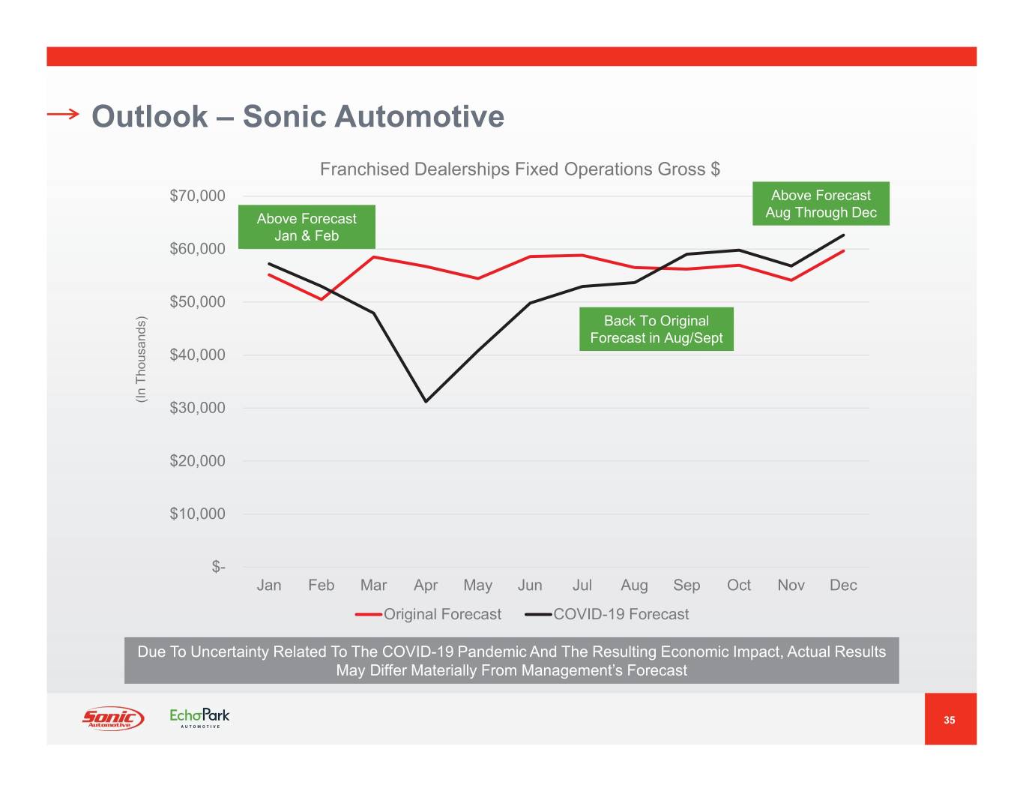Image resolution: width=1023 pixels, height=791 pixels.
Task: Click the red Original Forecast legend line
Action: (369, 615)
